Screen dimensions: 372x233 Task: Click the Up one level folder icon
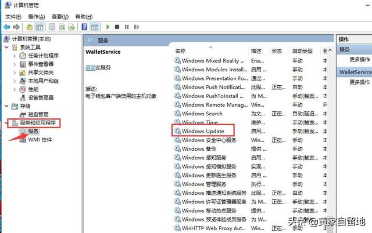coord(29,27)
